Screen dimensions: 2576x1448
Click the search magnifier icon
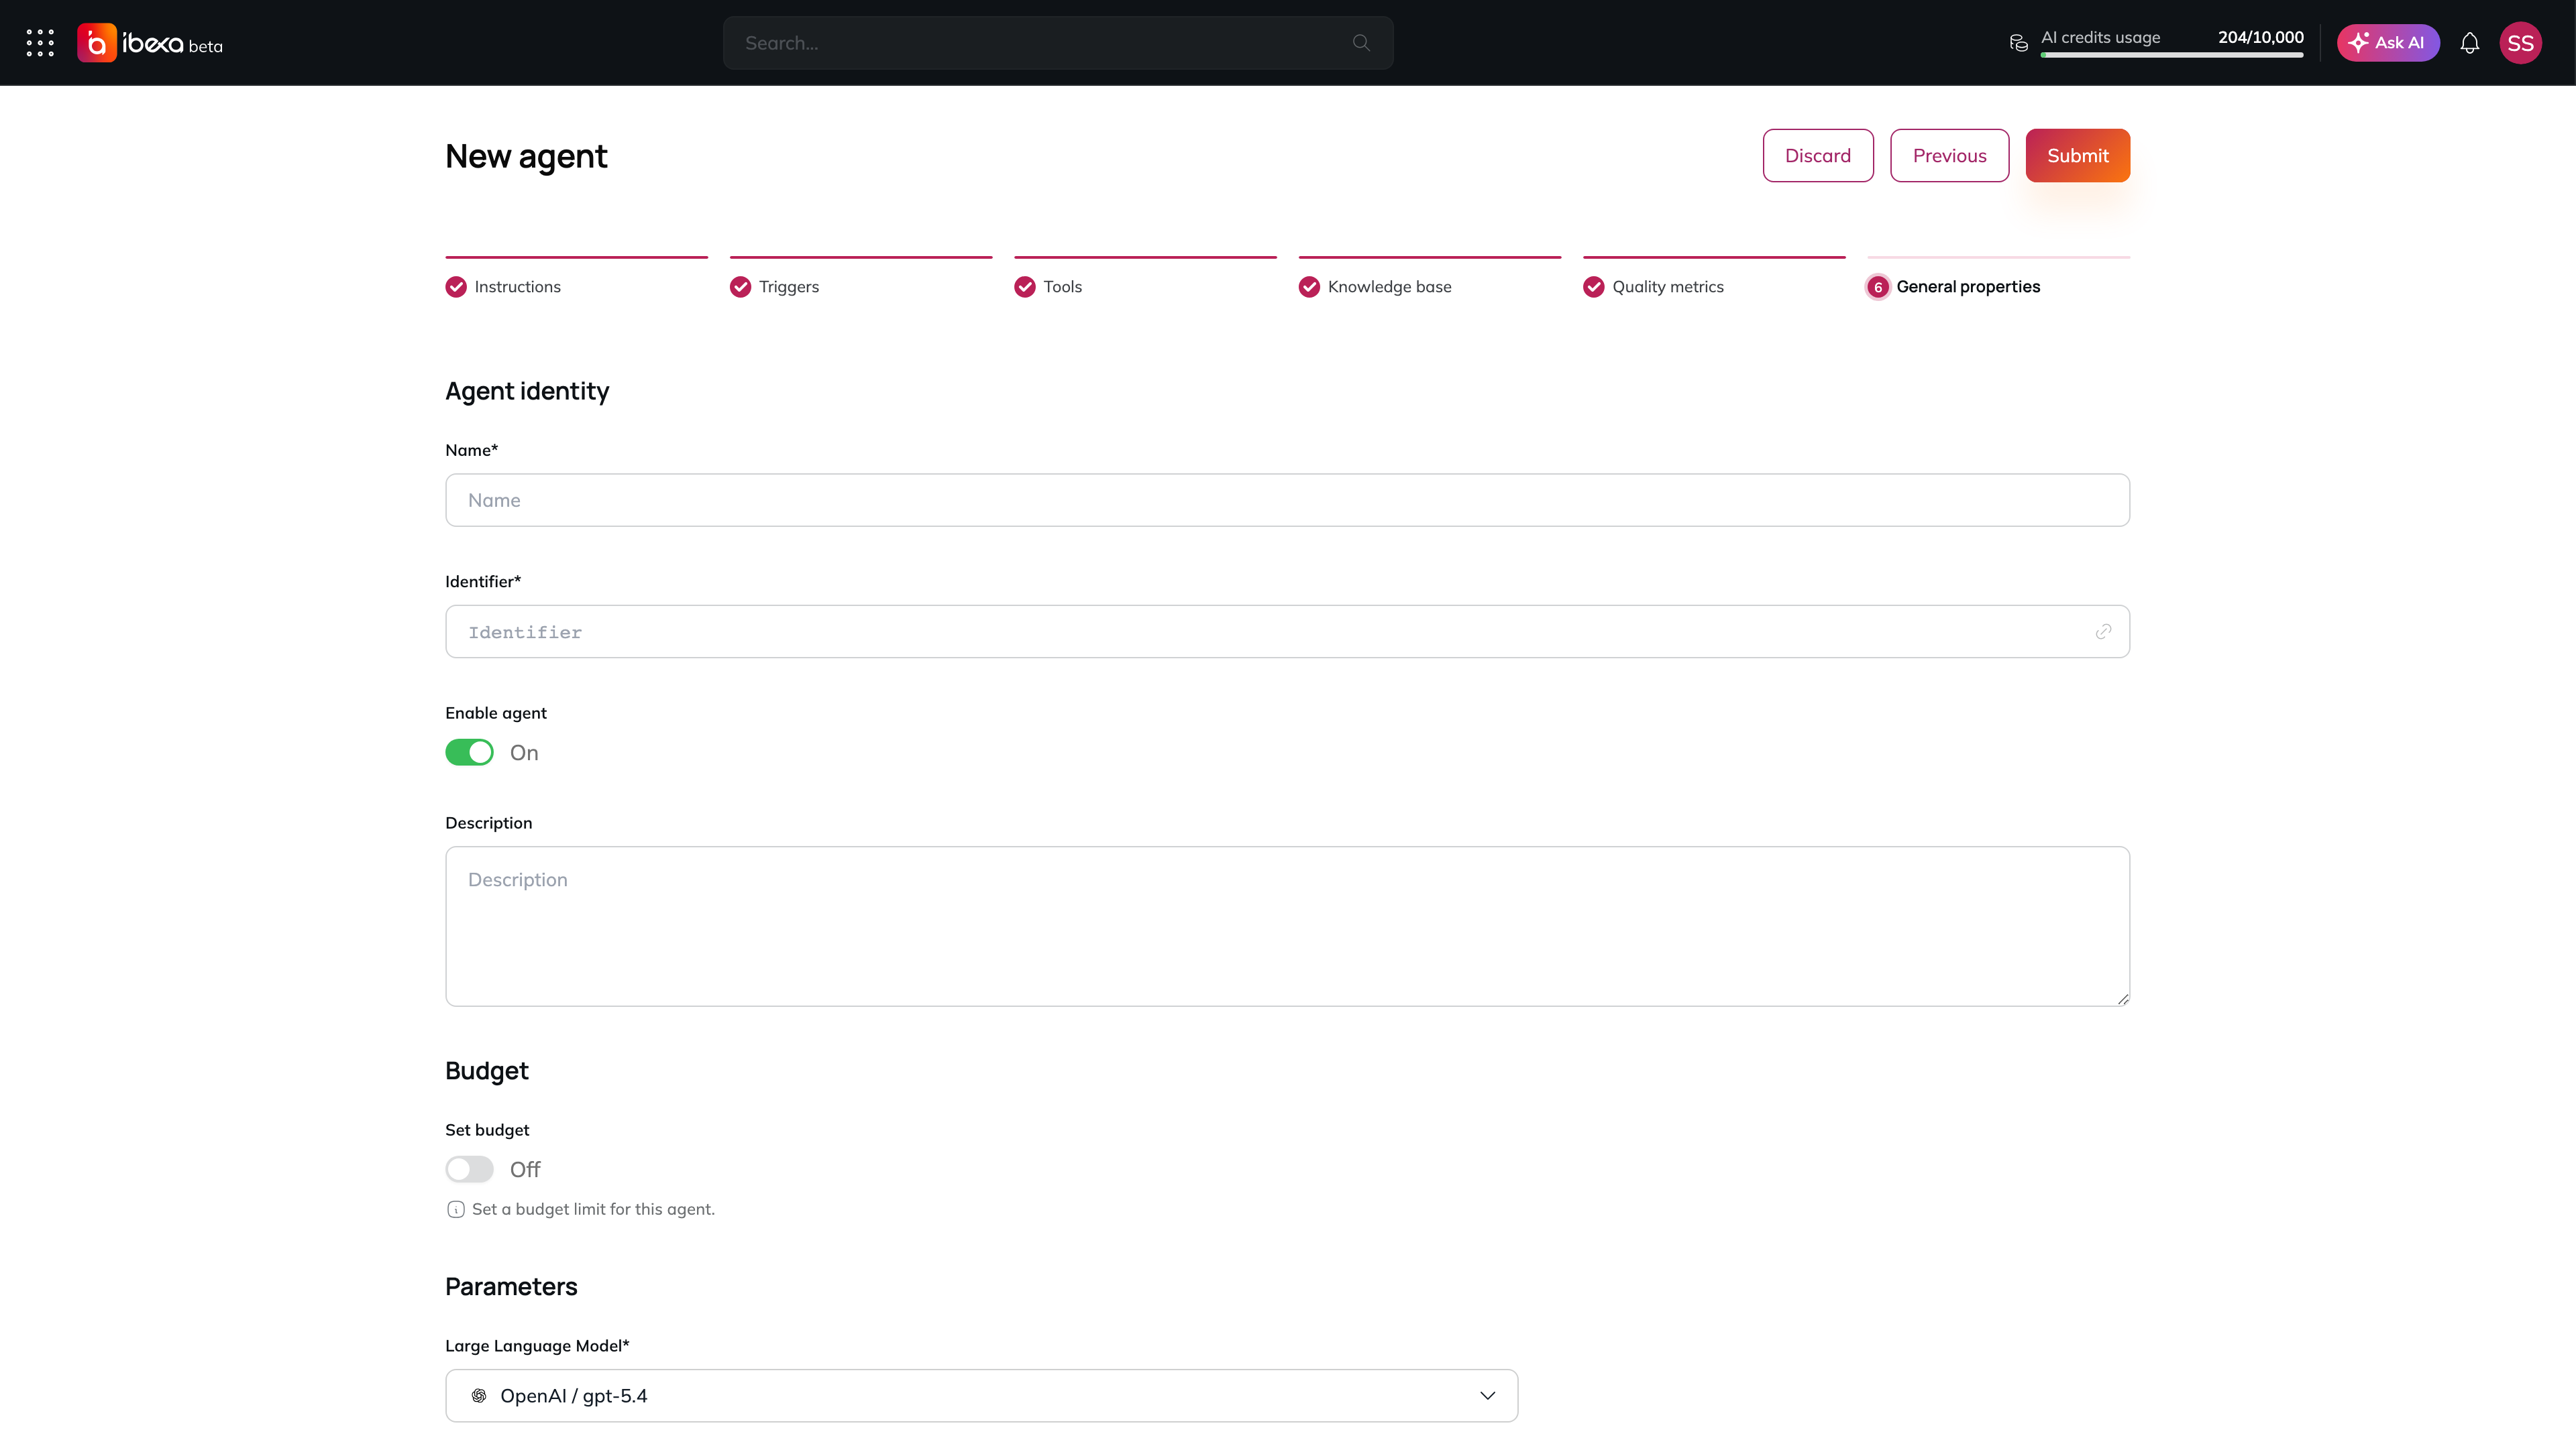[1361, 43]
